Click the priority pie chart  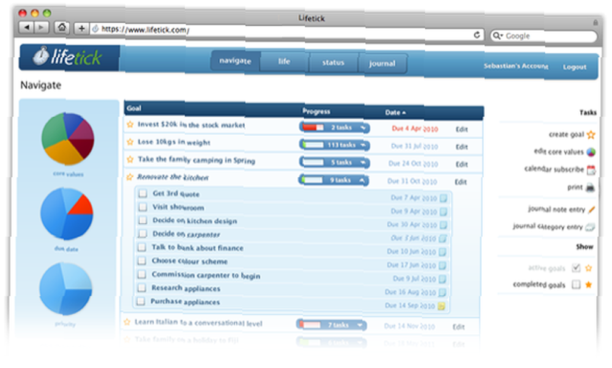(65, 289)
